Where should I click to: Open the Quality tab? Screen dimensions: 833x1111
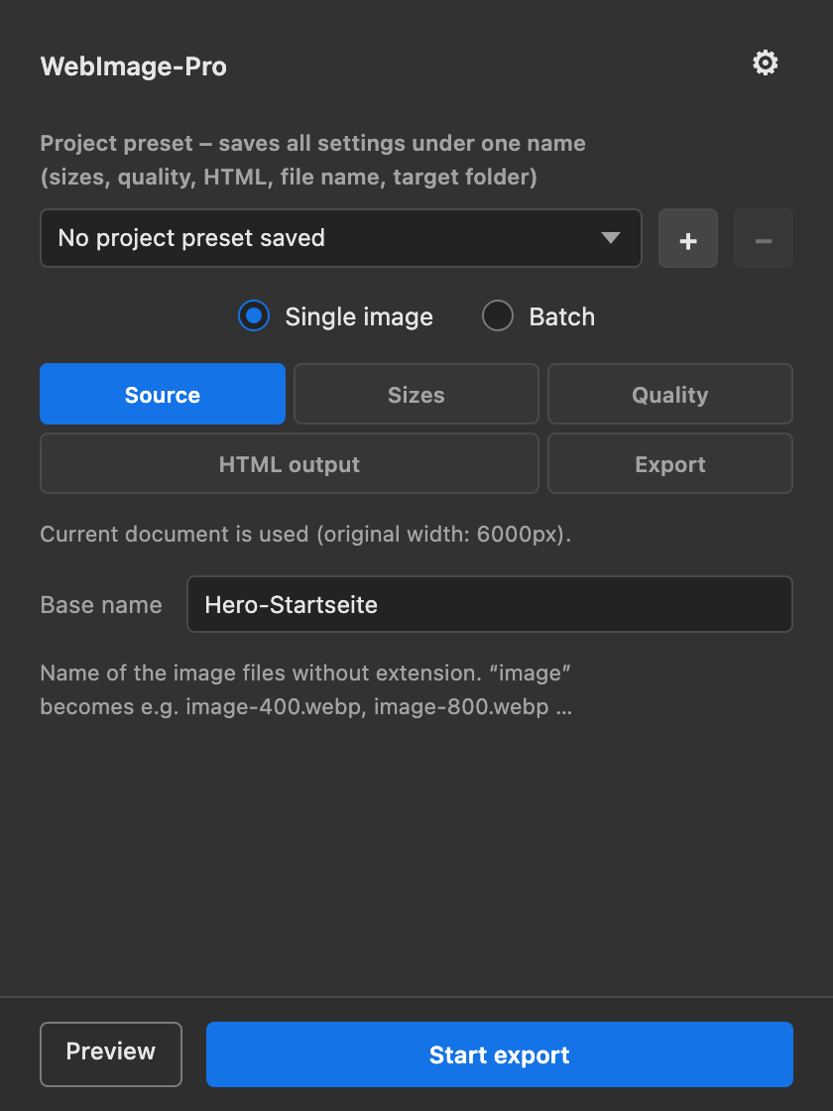coord(670,394)
